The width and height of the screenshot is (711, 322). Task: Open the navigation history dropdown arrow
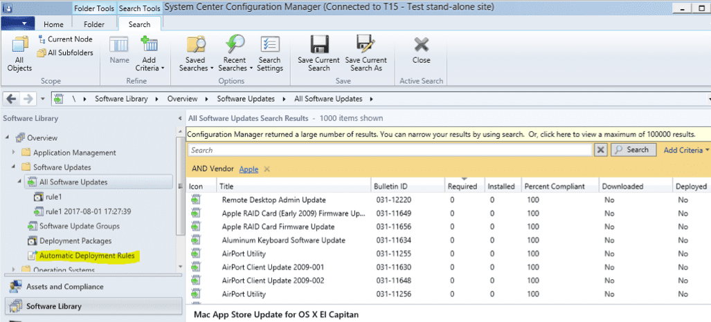pyautogui.click(x=43, y=99)
